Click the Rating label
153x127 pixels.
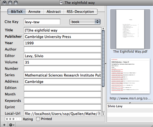pos(28,119)
